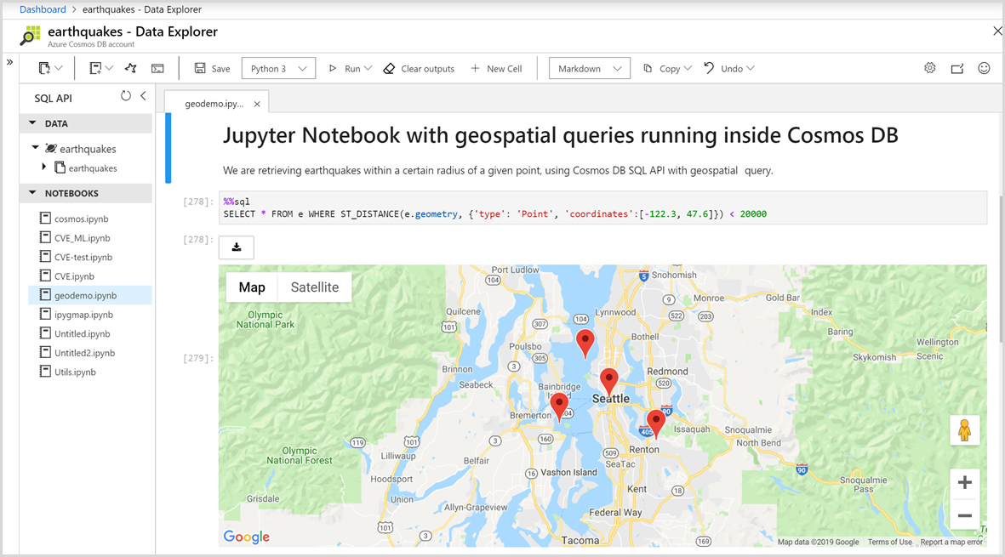Copy the selected cell
1005x557 pixels.
coord(662,69)
